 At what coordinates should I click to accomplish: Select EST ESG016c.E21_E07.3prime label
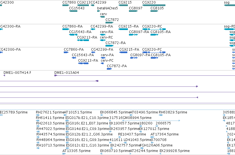87,123
